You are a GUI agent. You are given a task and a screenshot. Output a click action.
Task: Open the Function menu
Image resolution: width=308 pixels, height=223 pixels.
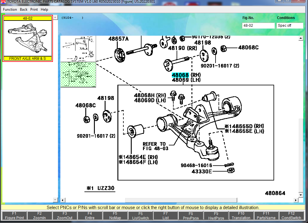10,10
